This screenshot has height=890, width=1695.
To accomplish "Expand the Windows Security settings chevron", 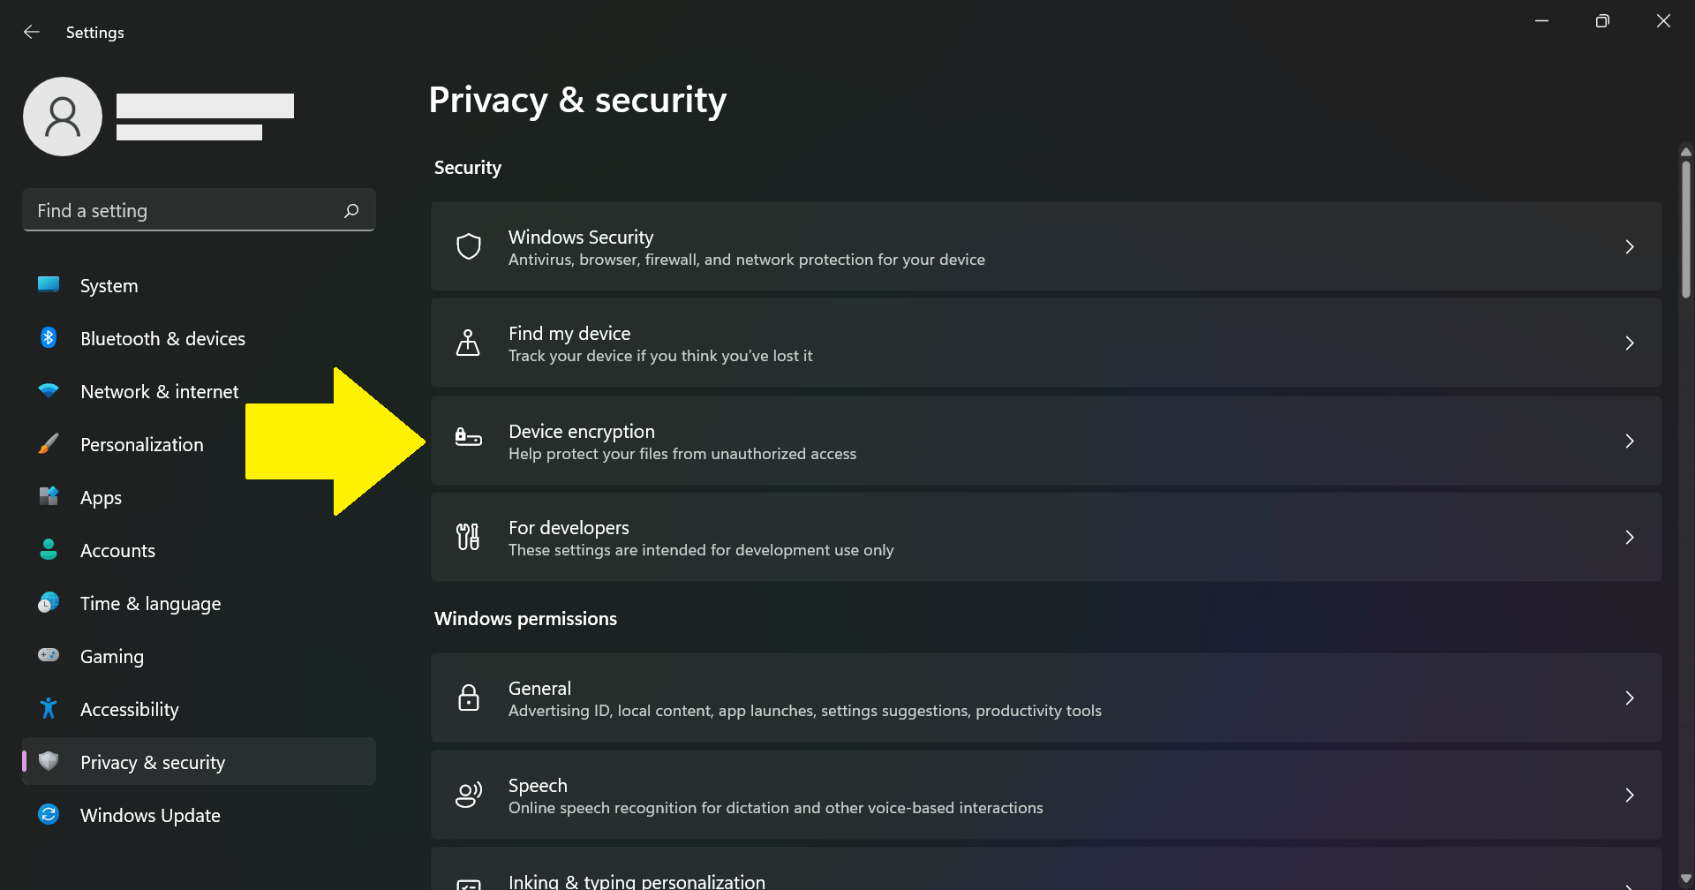I will tap(1630, 246).
